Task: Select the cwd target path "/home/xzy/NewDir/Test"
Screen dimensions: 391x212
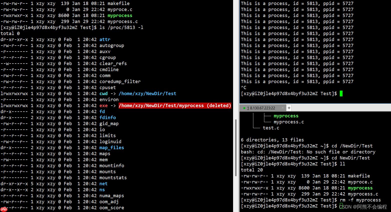Action: pos(147,94)
